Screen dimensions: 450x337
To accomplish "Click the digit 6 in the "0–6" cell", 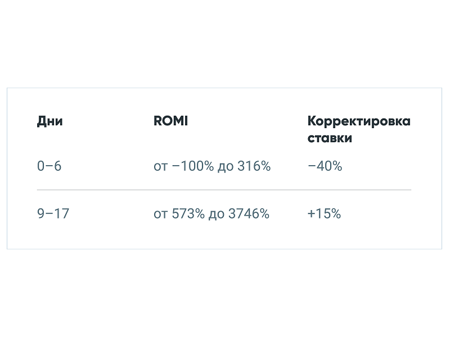I will click(x=57, y=166).
